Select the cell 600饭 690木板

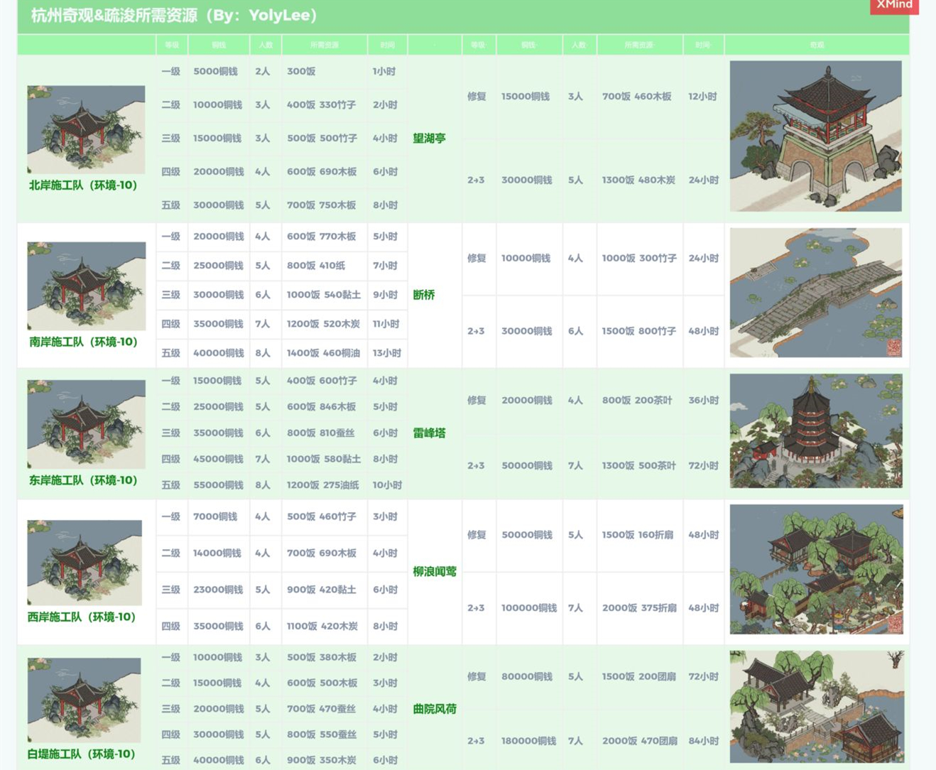[321, 171]
